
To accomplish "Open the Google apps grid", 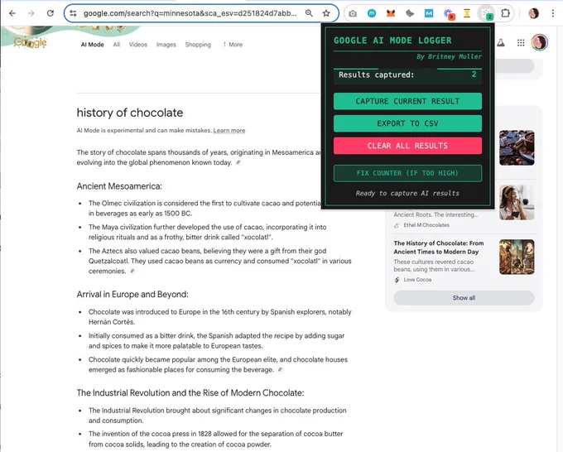I will coord(521,43).
